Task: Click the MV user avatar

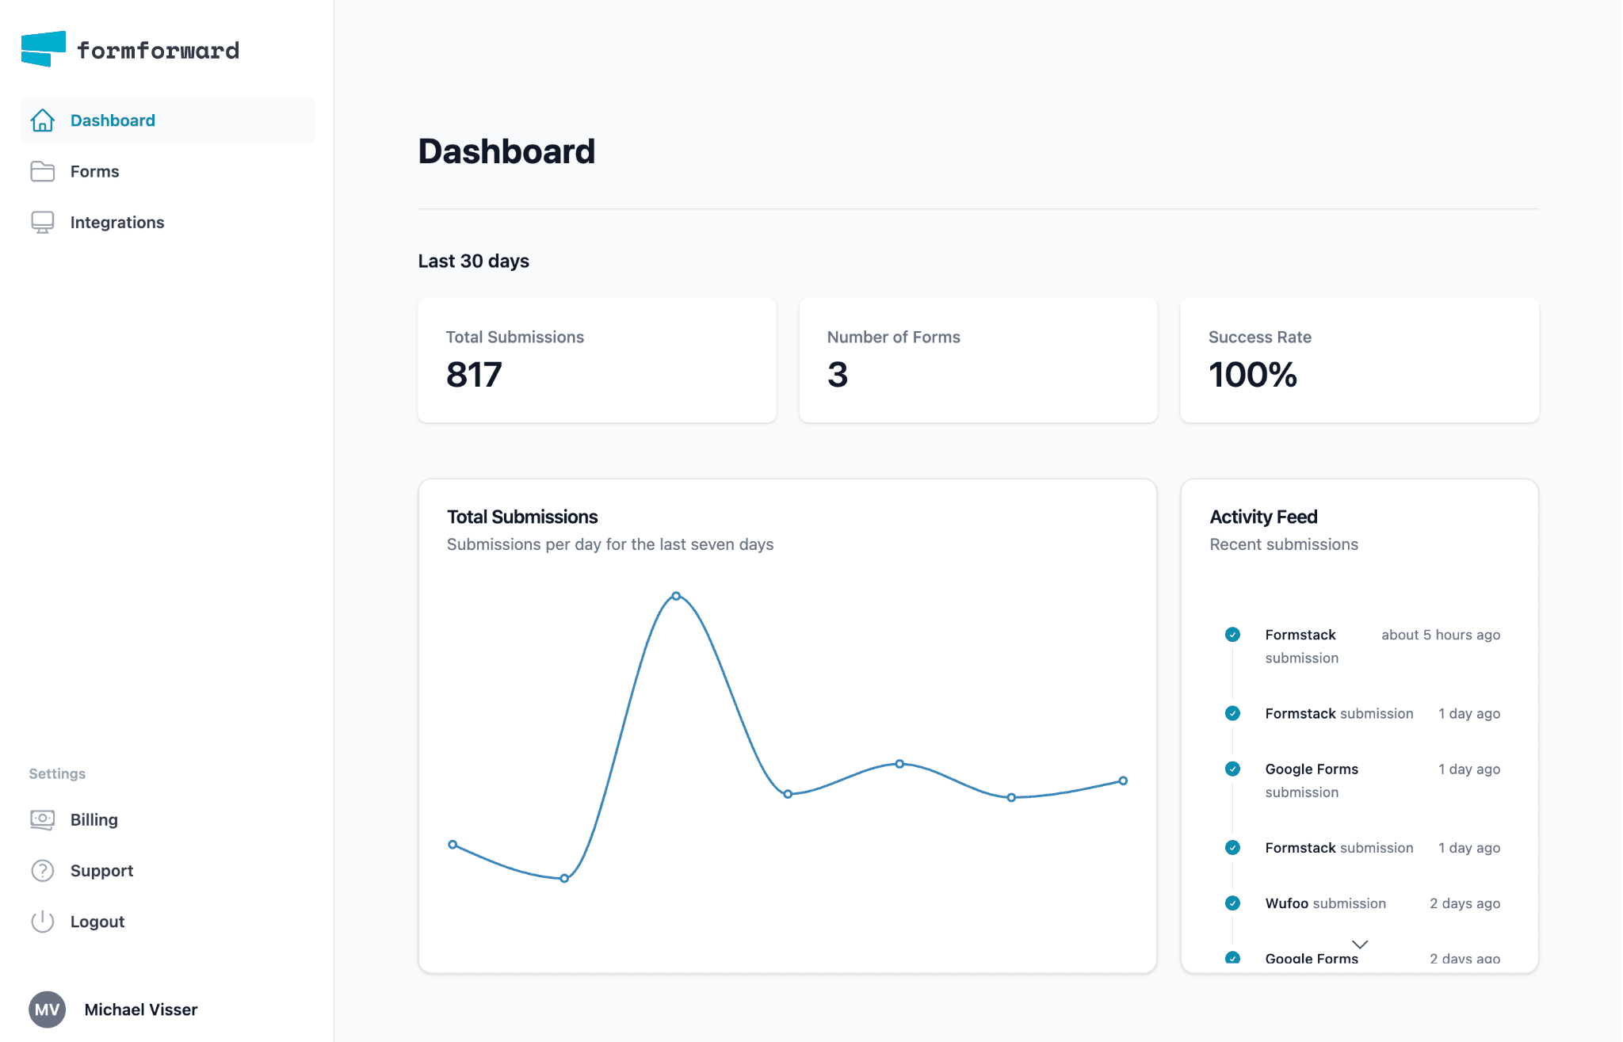Action: (48, 1010)
